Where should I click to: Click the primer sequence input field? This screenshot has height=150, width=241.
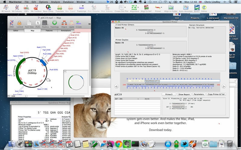coord(182,81)
